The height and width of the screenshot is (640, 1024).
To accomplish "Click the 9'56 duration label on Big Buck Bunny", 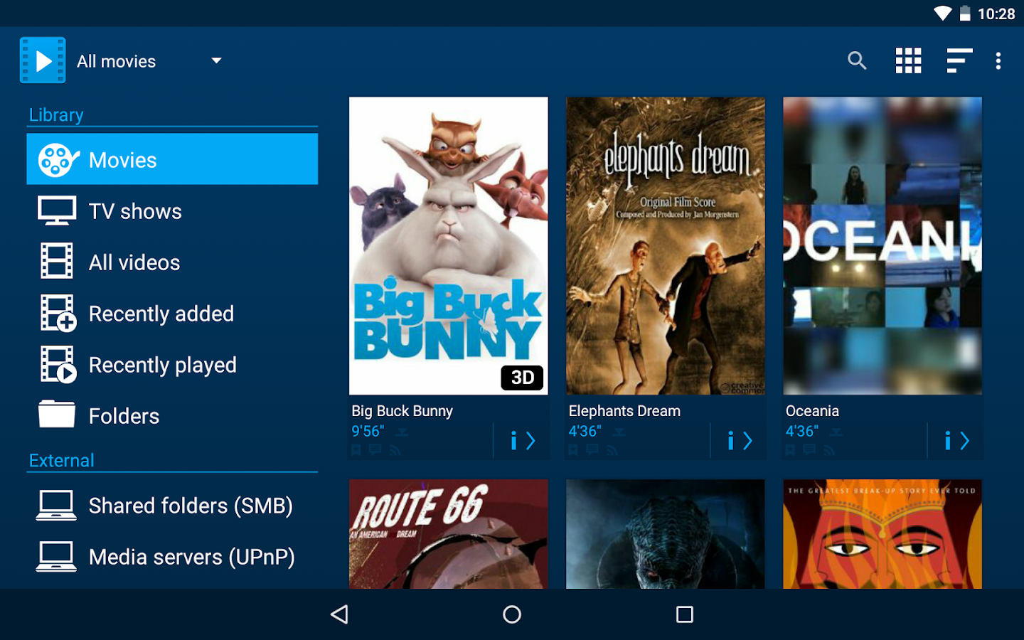I will tap(367, 430).
